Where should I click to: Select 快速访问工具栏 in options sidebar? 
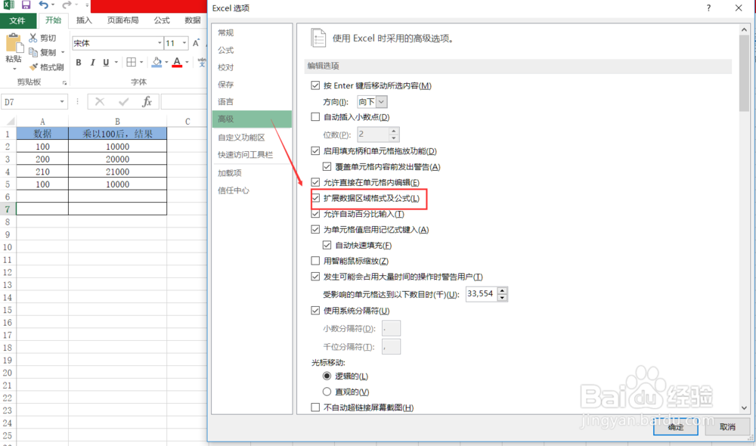point(252,155)
